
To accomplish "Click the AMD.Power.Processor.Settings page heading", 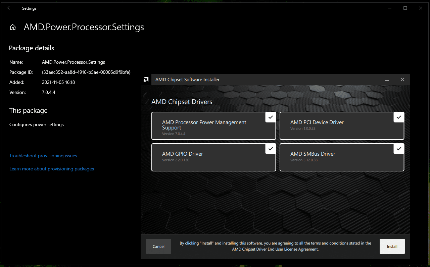I will coord(84,27).
